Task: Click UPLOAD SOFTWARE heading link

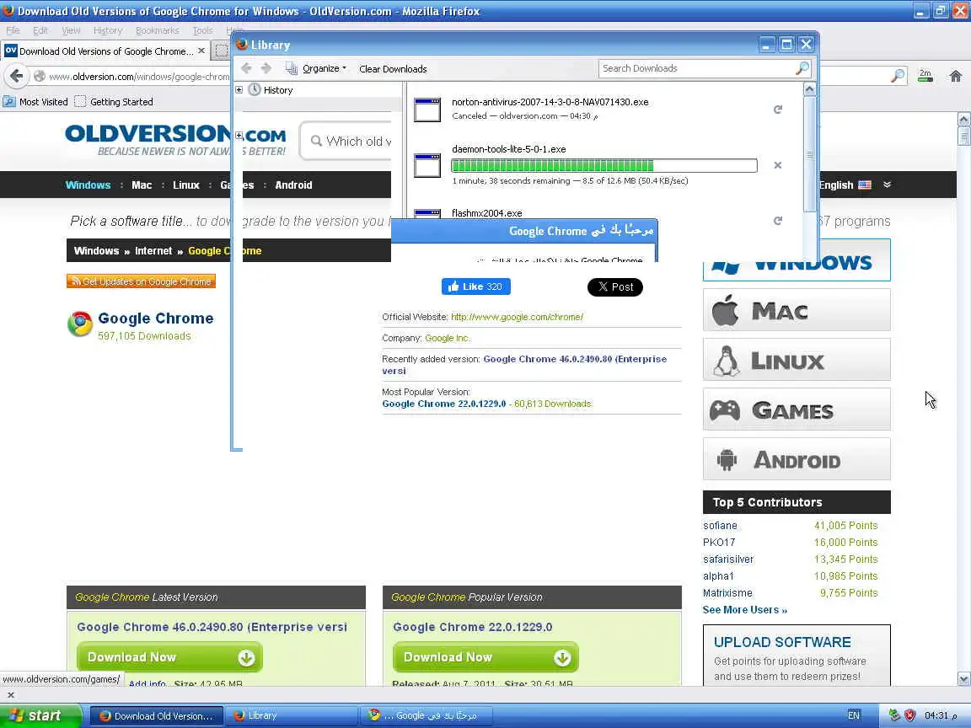Action: tap(782, 642)
